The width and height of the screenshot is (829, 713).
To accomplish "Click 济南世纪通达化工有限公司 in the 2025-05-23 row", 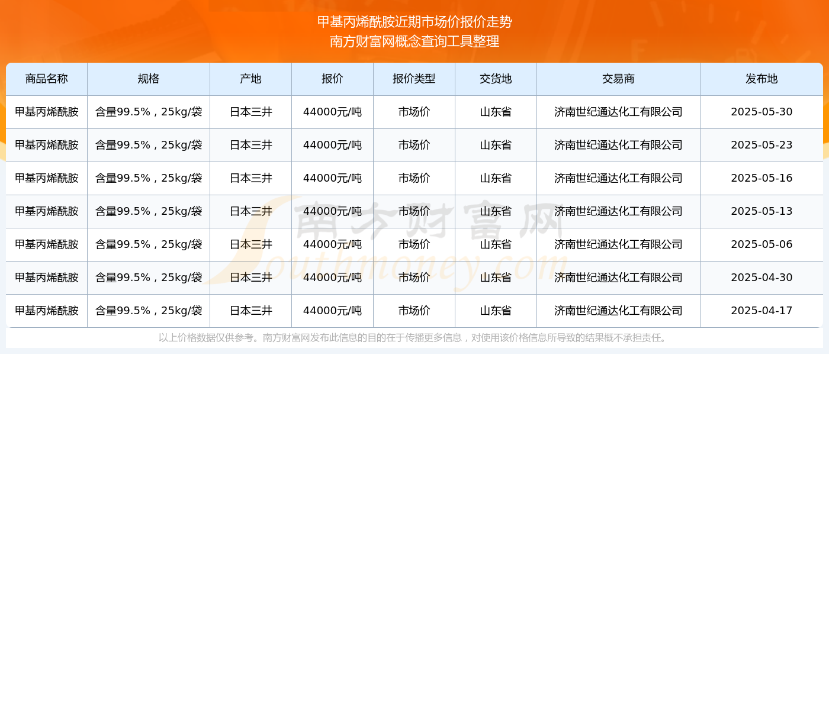I will click(x=619, y=145).
